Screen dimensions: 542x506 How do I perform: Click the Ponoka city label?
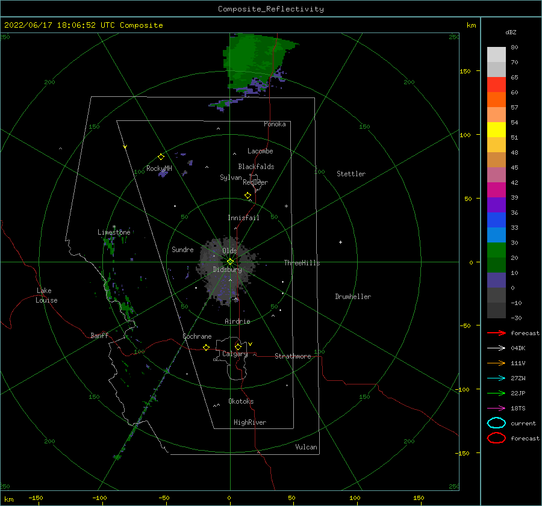pos(275,124)
